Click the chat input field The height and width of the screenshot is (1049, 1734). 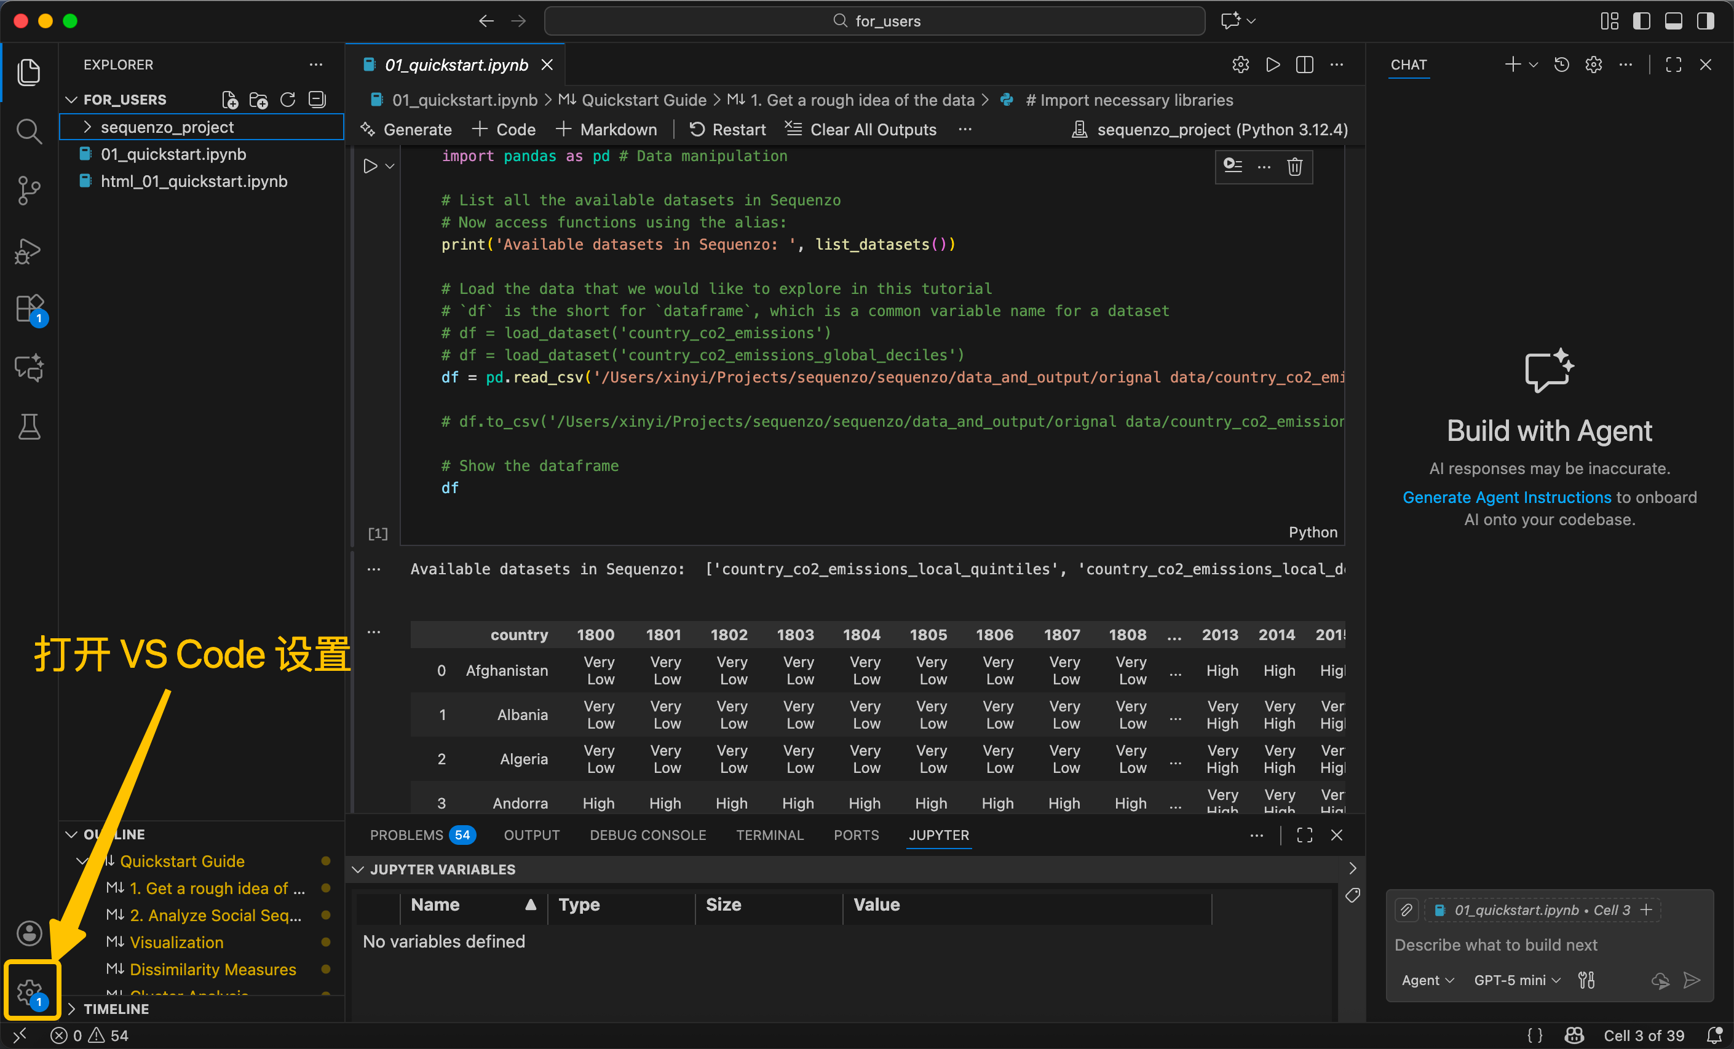click(x=1495, y=945)
